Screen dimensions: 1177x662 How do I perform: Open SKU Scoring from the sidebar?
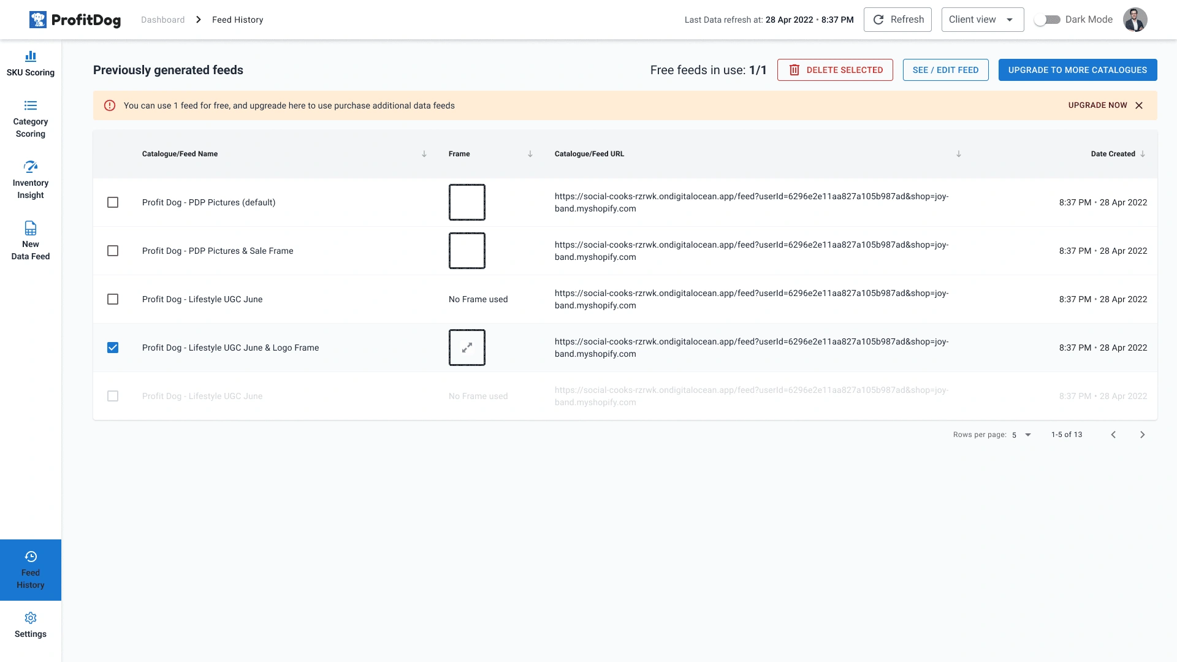pos(31,64)
